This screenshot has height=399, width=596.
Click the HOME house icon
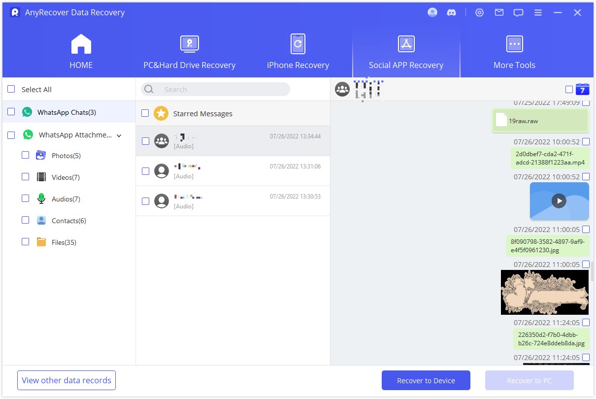pyautogui.click(x=81, y=44)
